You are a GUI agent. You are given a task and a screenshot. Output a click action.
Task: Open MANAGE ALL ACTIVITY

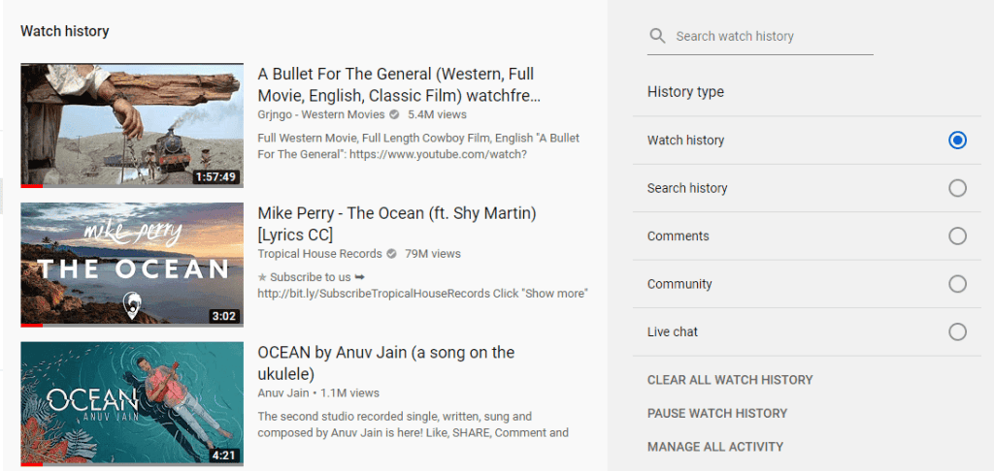pyautogui.click(x=714, y=447)
